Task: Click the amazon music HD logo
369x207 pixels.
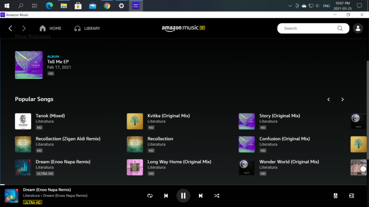Action: click(183, 28)
